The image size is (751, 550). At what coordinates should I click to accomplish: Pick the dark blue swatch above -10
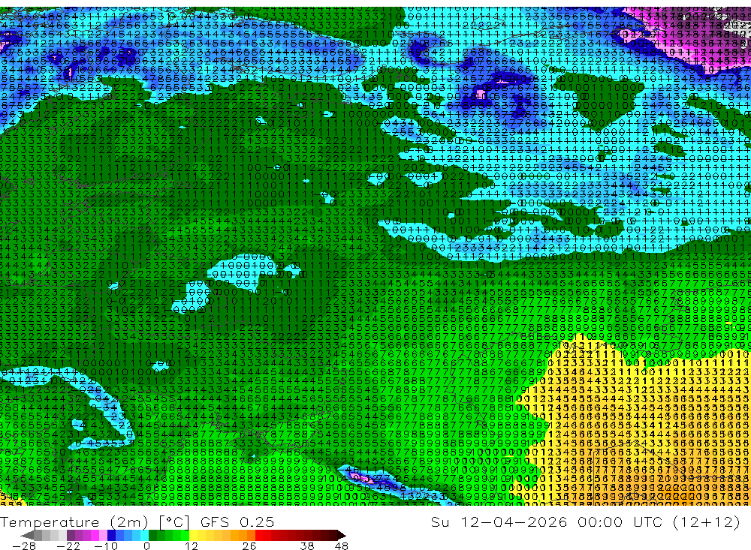point(111,535)
